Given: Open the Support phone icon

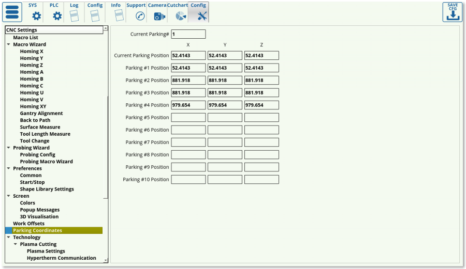Looking at the screenshot, I should [x=140, y=16].
